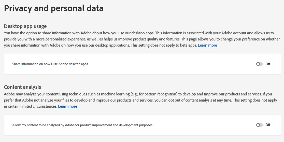284x142 pixels.
Task: Click the 'Desktop app usage' section heading
Action: [x=25, y=26]
